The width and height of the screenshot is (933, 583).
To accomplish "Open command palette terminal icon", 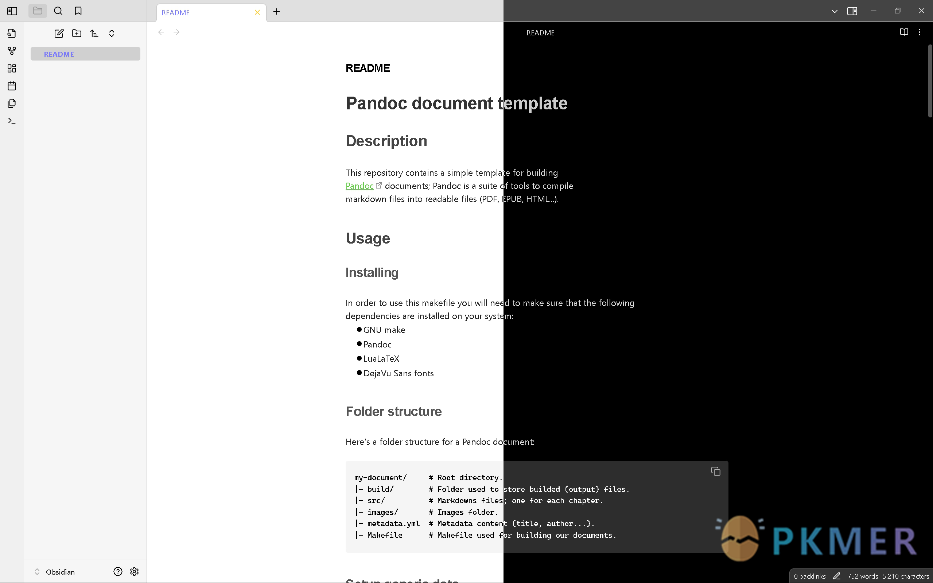I will (12, 121).
